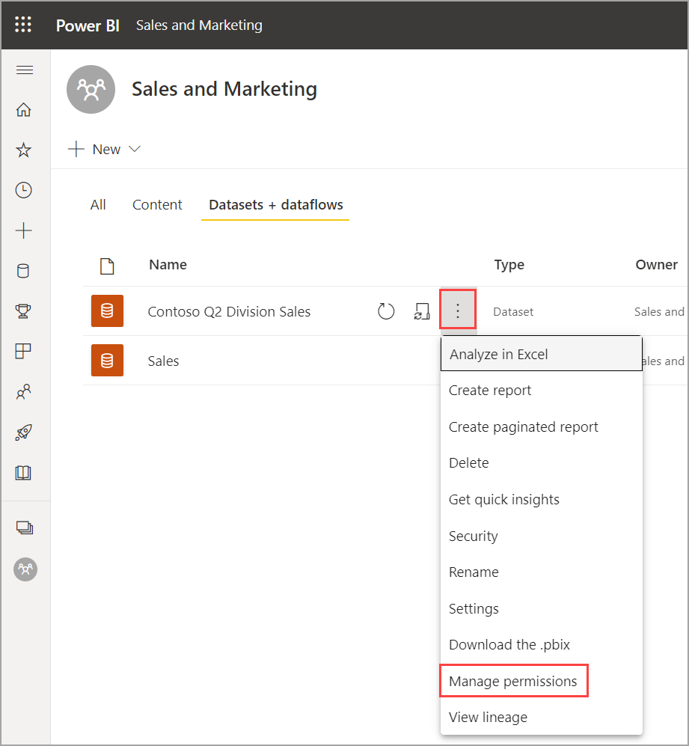Screen dimensions: 689x746
Task: Switch to the All tab
Action: pyautogui.click(x=98, y=205)
